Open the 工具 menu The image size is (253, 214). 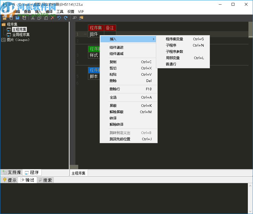60,12
